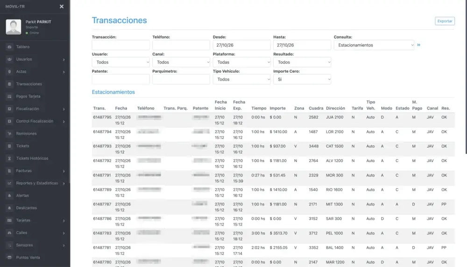Click the Reportes y Estadísticas chart icon
467x267 pixels.
point(9,183)
